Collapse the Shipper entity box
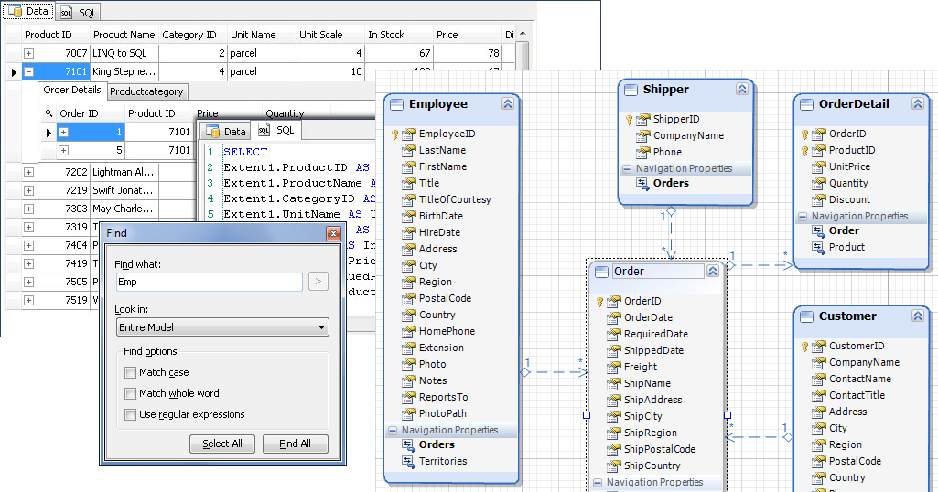Screen dimensions: 938x492 point(741,90)
